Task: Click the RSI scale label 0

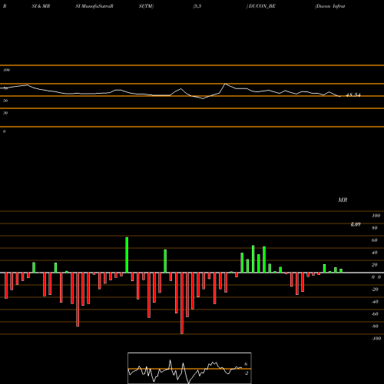Action: [x=4, y=131]
